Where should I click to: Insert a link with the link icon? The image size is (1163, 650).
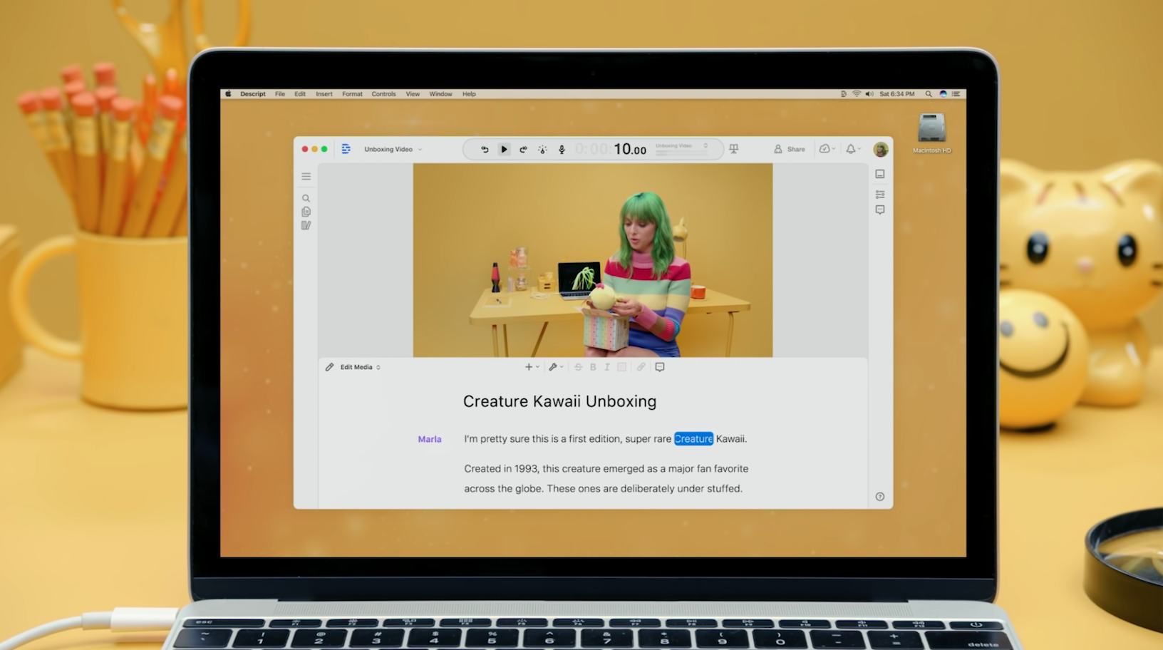[x=641, y=367]
